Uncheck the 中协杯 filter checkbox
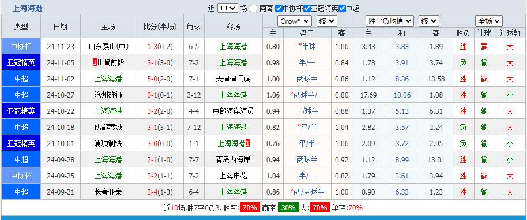The width and height of the screenshot is (527, 220). [278, 9]
